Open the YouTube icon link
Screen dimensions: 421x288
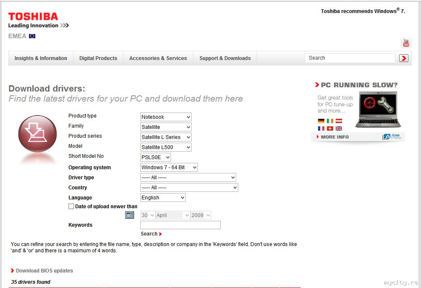point(406,43)
